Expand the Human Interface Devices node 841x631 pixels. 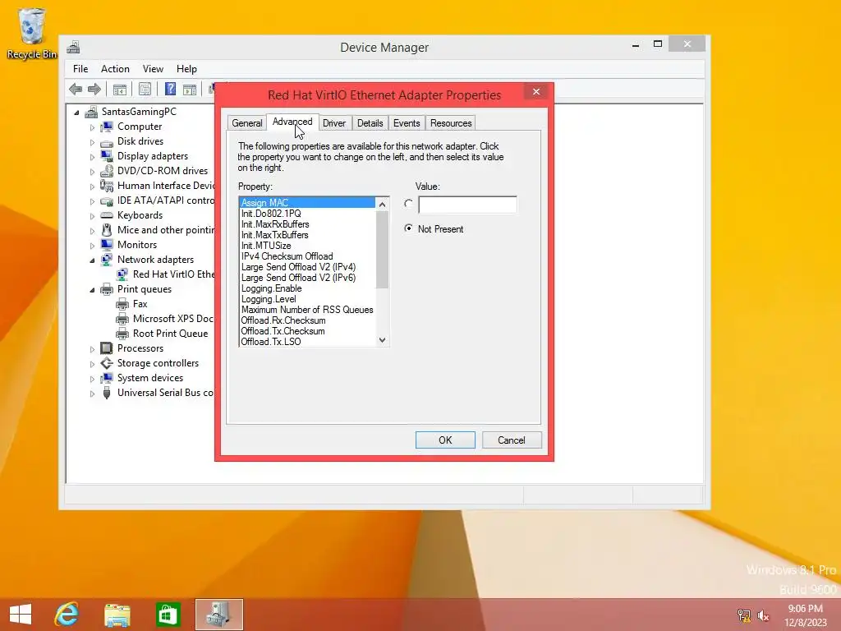[x=92, y=187]
